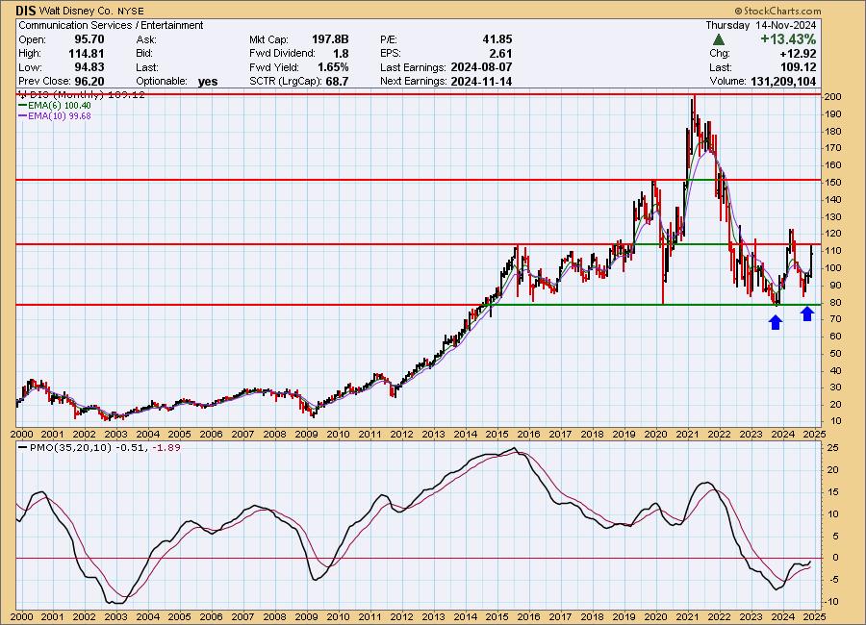The height and width of the screenshot is (625, 866).
Task: Click the Optionable yes value
Action: click(x=208, y=82)
